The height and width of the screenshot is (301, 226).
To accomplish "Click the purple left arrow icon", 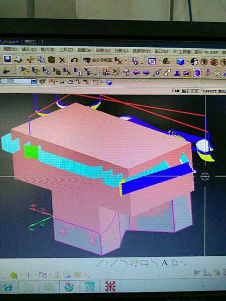I will point(136,72).
